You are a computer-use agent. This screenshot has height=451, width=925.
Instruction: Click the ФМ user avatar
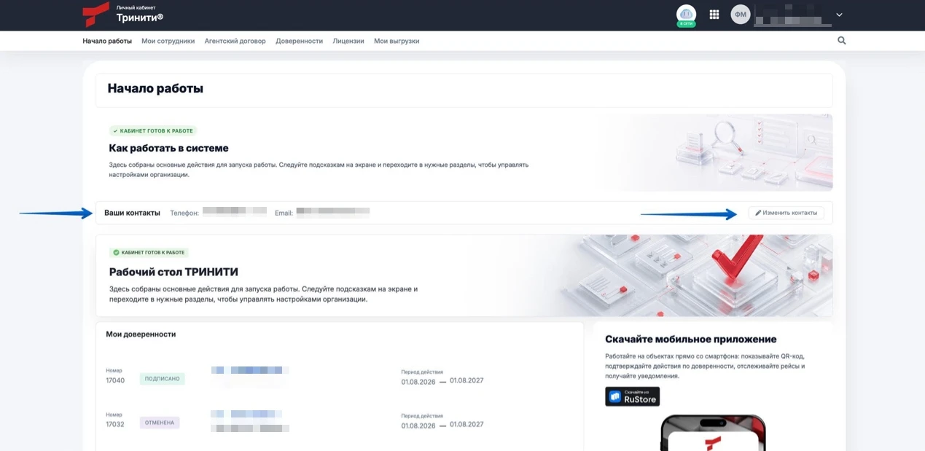(741, 15)
